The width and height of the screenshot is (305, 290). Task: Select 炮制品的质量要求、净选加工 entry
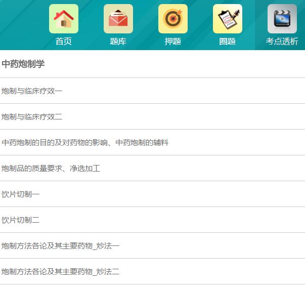click(x=51, y=169)
